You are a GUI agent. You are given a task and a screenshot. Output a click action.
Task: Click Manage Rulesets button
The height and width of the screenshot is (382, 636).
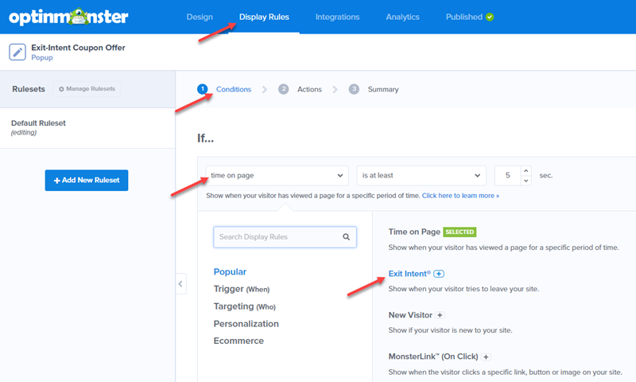coord(87,89)
